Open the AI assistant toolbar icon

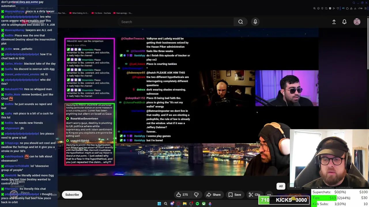click(360, 8)
